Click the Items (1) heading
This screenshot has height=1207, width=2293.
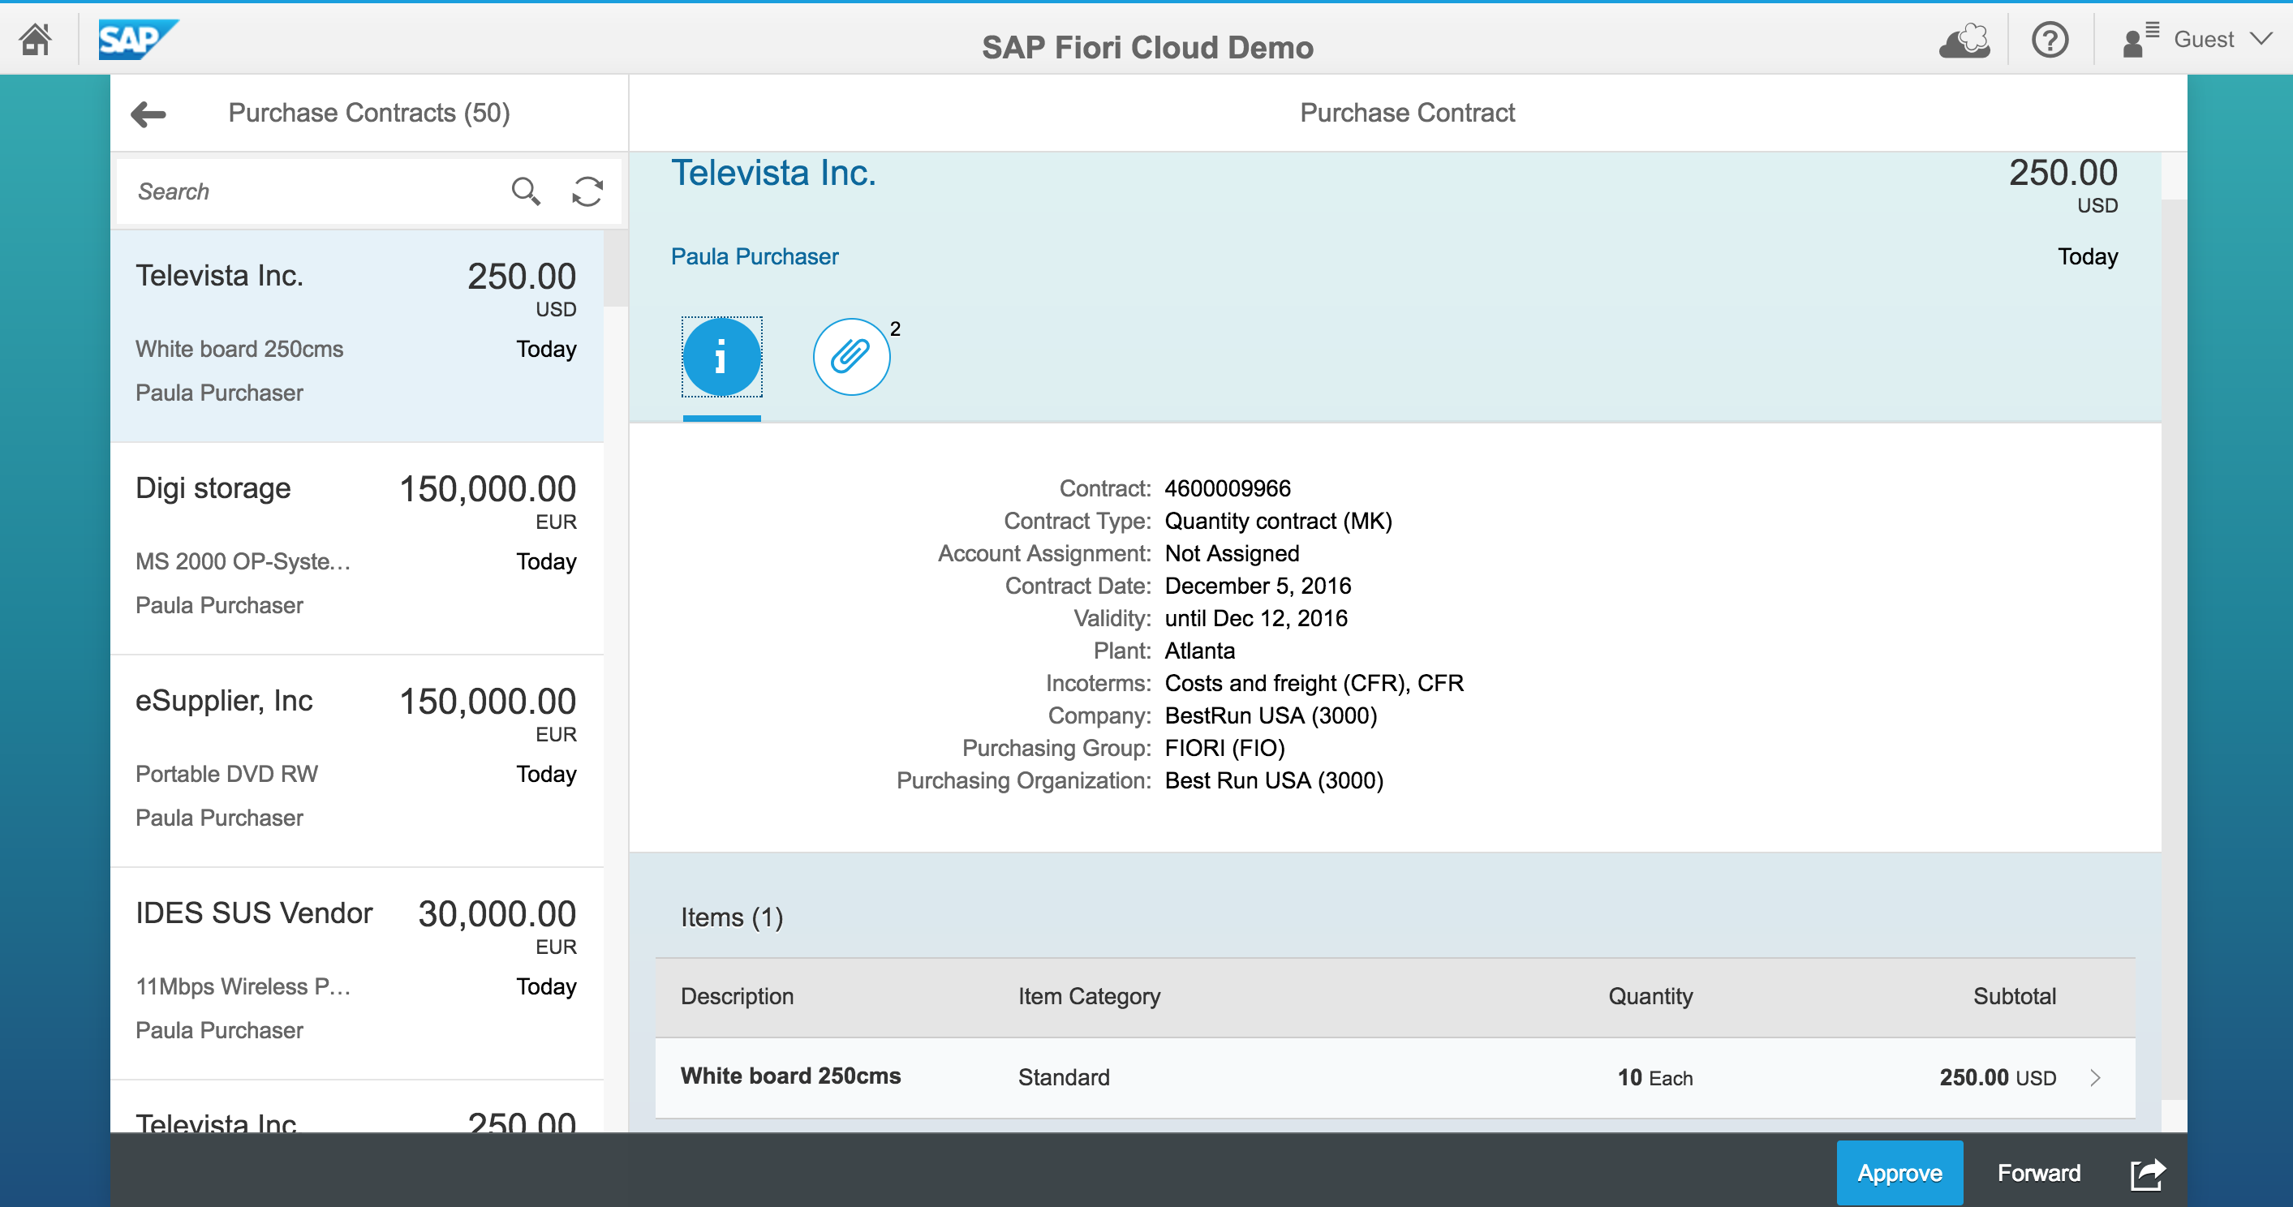(732, 917)
